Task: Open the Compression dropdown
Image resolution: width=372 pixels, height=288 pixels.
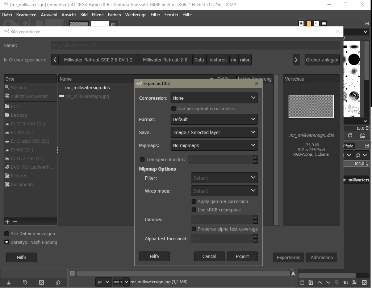Action: coord(214,98)
